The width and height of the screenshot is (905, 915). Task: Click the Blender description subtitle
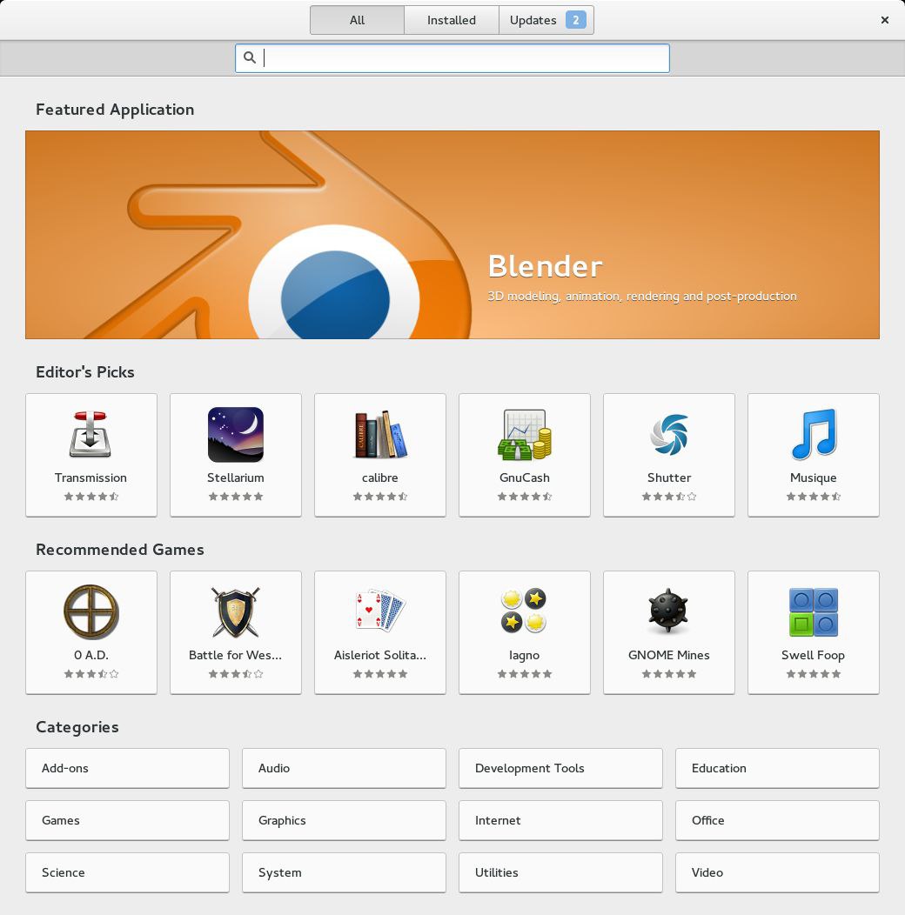point(642,296)
